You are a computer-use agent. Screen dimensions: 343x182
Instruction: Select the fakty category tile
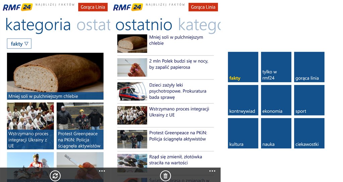[243, 67]
